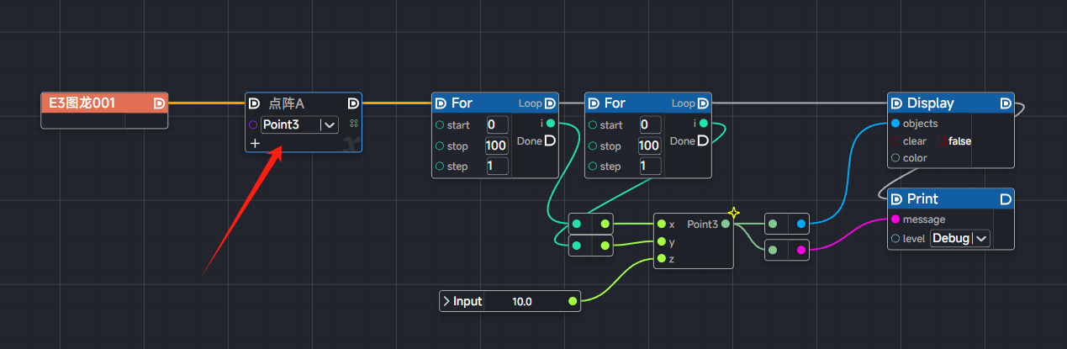The width and height of the screenshot is (1067, 349).
Task: Click the Print node input exec pin
Action: [x=896, y=199]
